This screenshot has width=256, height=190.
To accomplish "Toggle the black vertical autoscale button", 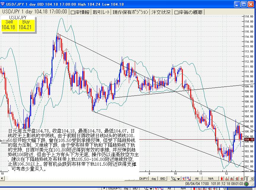I will [x=247, y=178].
